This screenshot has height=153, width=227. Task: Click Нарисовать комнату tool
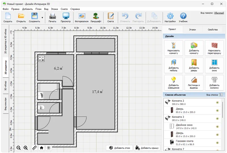click(173, 48)
